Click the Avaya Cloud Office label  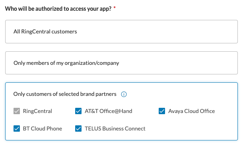tap(192, 111)
